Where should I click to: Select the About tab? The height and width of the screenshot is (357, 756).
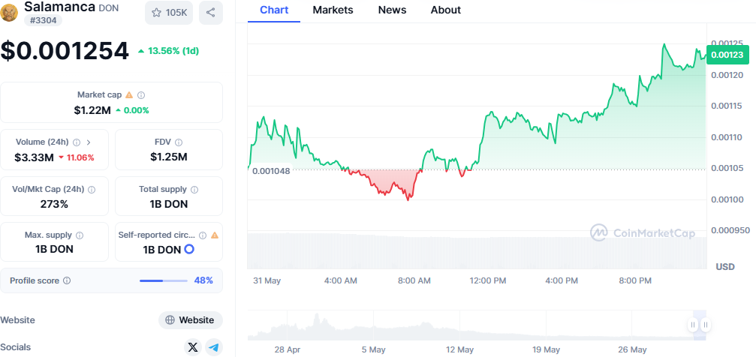tap(446, 10)
